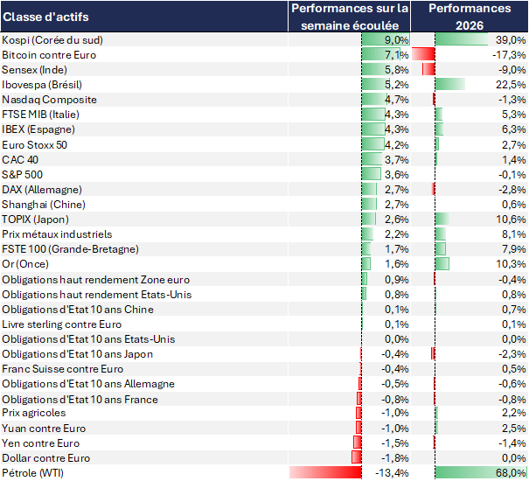The image size is (529, 481).
Task: Click the 10,3% value for Or (Once)
Action: click(511, 263)
